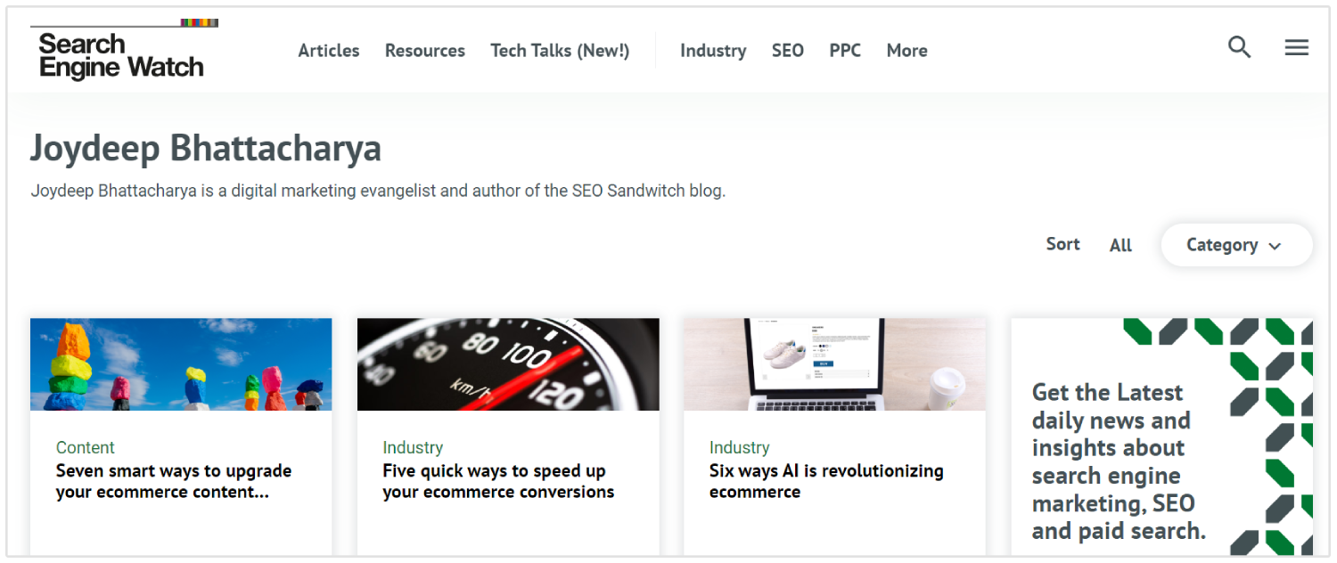
Task: Go to the Resources section
Action: click(425, 51)
